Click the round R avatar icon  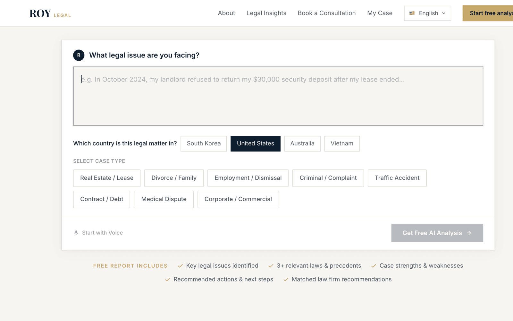pyautogui.click(x=79, y=55)
